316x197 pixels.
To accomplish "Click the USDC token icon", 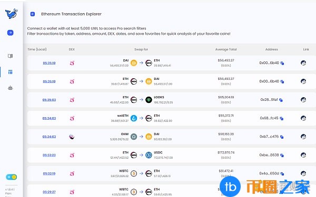I will click(x=149, y=155).
